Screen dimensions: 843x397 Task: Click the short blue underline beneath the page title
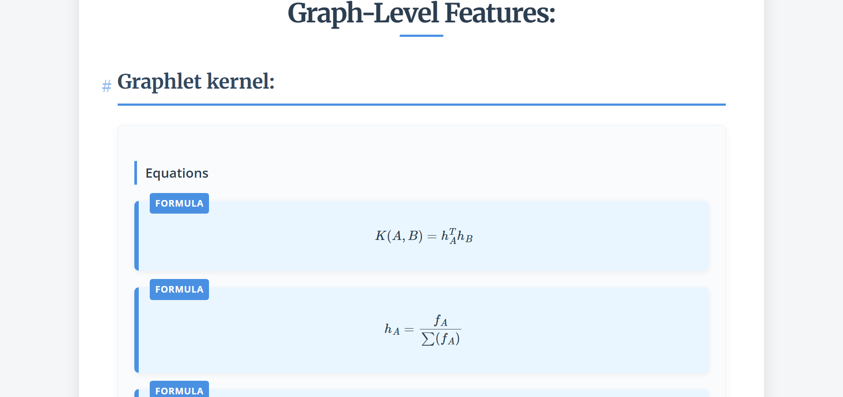click(421, 36)
